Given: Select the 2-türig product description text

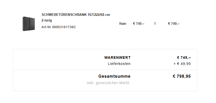Looking at the screenshot, I should click(47, 20).
